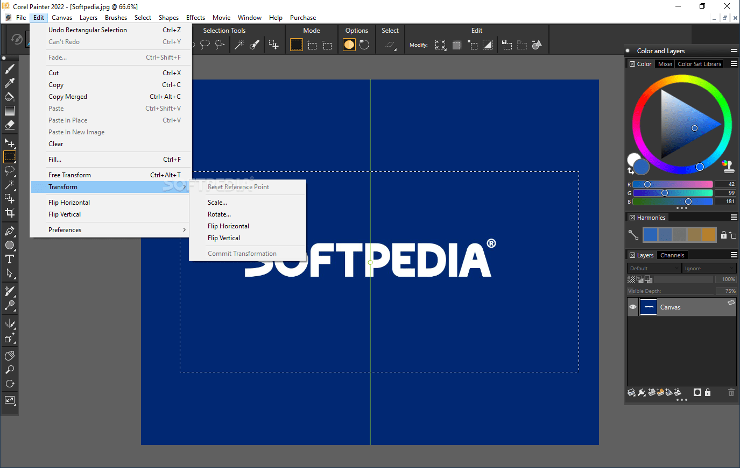Viewport: 740px width, 468px height.
Task: Hide the Canvas layer visibility
Action: [632, 307]
